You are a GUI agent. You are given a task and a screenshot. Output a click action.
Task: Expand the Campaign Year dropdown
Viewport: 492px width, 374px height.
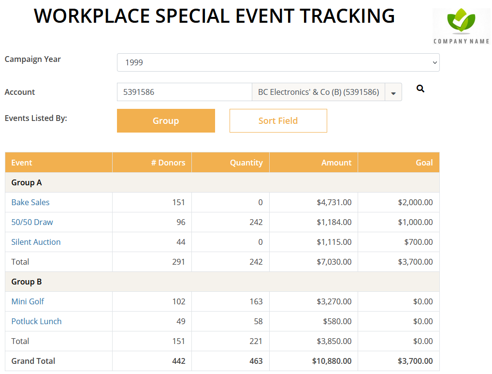coord(278,62)
